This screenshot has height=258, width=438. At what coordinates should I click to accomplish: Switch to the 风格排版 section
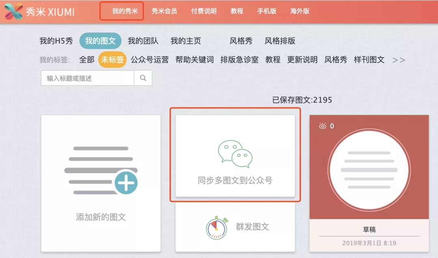tap(281, 41)
